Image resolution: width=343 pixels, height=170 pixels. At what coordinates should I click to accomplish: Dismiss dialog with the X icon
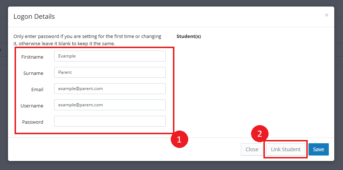click(x=326, y=15)
